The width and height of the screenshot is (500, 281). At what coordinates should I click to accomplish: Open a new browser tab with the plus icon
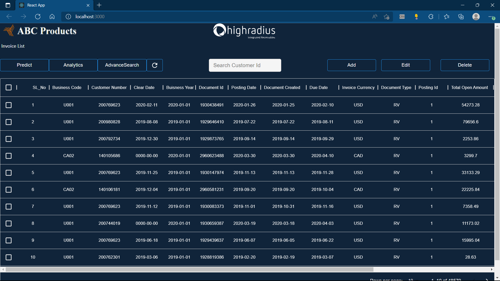coord(99,5)
